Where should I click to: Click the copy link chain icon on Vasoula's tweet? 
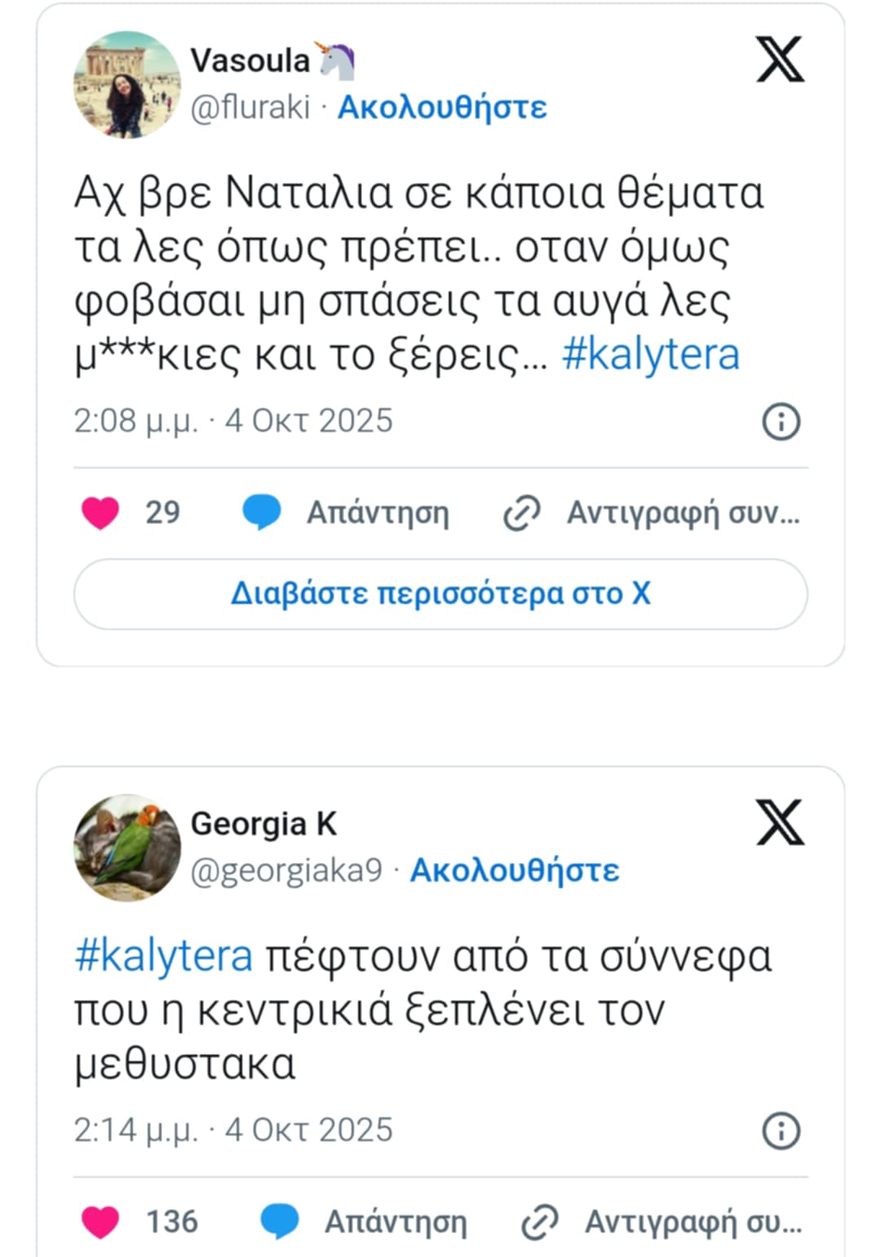pos(522,513)
